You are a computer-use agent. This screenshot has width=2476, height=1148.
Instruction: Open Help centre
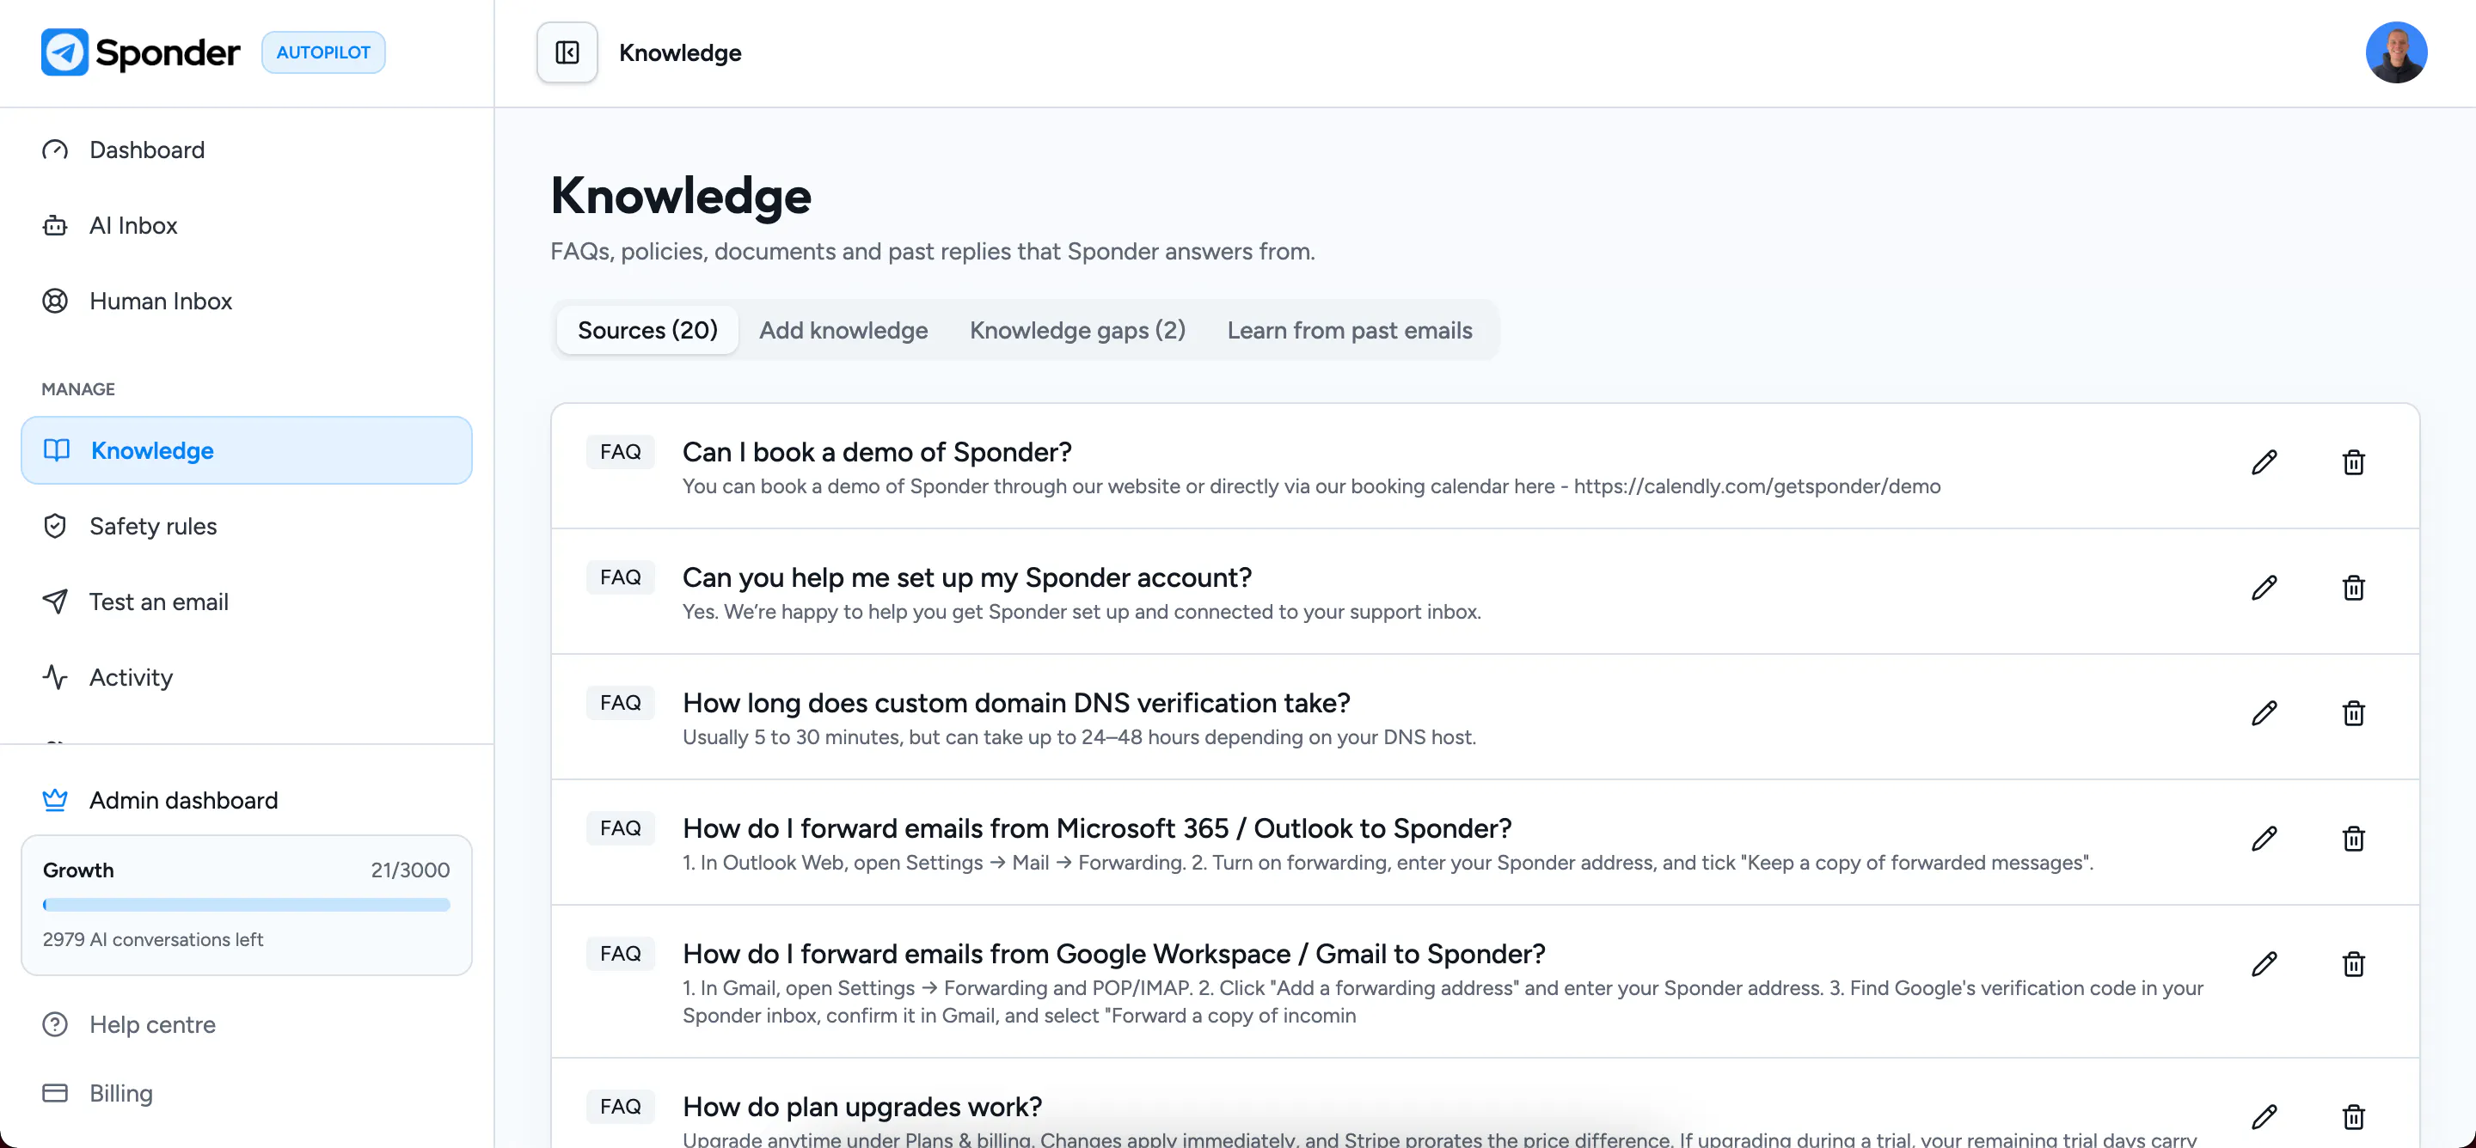tap(246, 1024)
